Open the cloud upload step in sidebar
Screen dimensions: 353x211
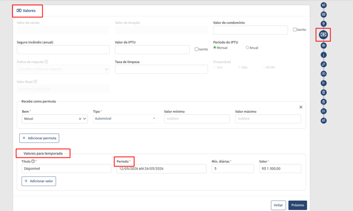coord(324,73)
